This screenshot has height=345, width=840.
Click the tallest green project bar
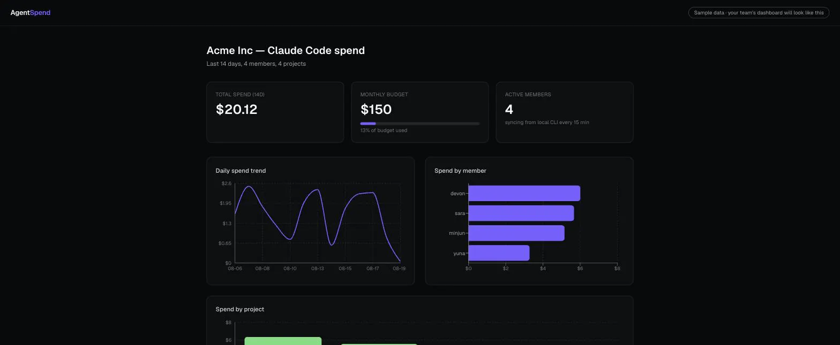(x=283, y=341)
